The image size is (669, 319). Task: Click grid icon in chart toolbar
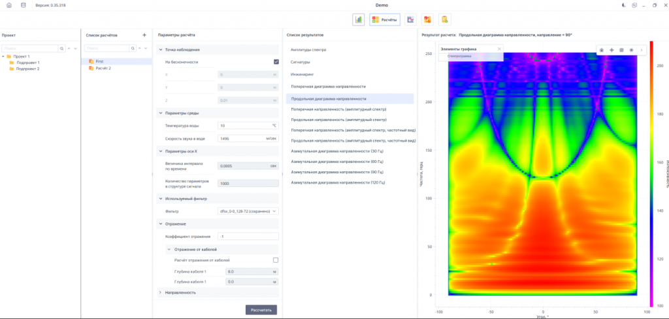(621, 50)
